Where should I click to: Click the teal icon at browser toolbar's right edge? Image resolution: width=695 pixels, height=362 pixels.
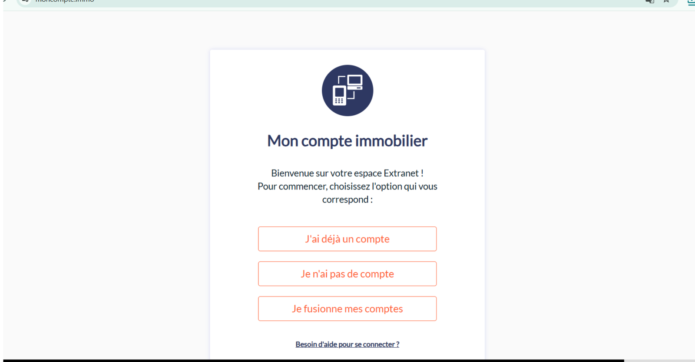[x=691, y=2]
